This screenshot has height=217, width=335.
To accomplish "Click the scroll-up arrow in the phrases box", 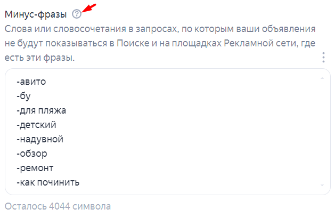I will click(x=322, y=78).
